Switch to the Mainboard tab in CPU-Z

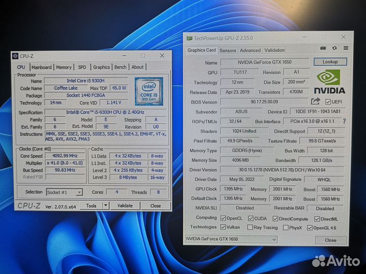coord(42,67)
